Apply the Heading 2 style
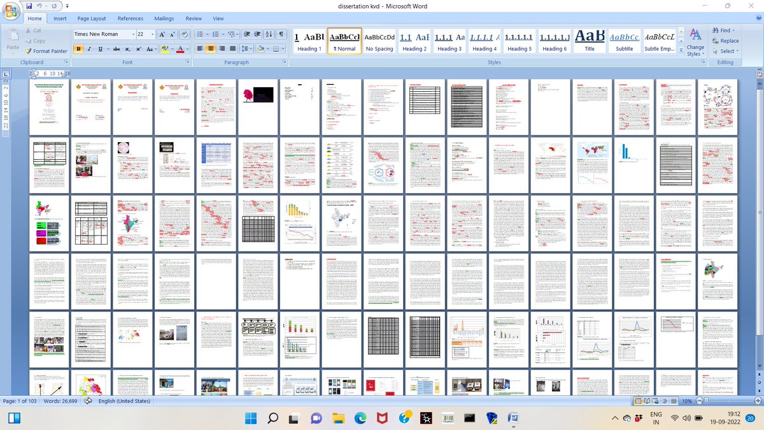 pos(414,41)
